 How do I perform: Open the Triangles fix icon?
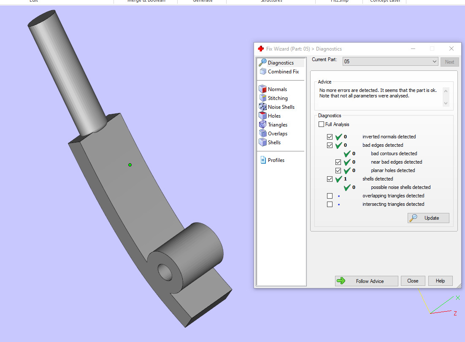pos(263,124)
